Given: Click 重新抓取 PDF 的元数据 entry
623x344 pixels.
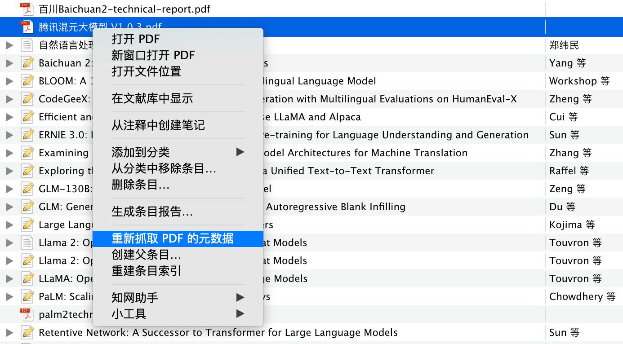Looking at the screenshot, I should pyautogui.click(x=178, y=238).
